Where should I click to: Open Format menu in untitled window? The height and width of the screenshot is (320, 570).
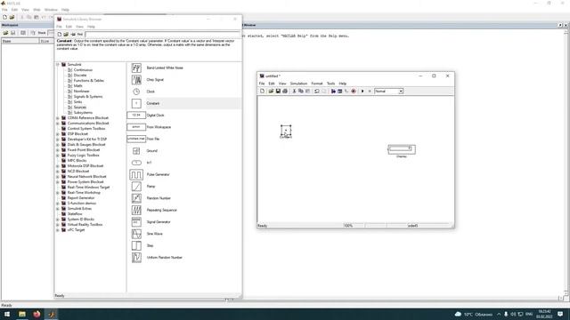point(317,84)
